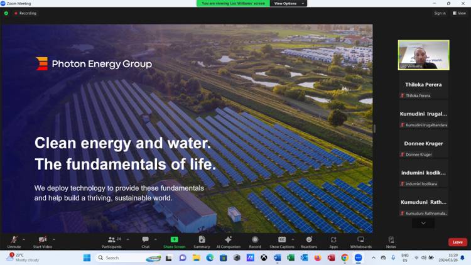Open the weather widget showing 23°C
The height and width of the screenshot is (265, 471).
coord(23,257)
